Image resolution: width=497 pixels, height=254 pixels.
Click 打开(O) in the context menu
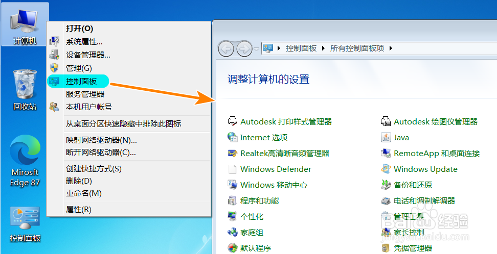79,29
